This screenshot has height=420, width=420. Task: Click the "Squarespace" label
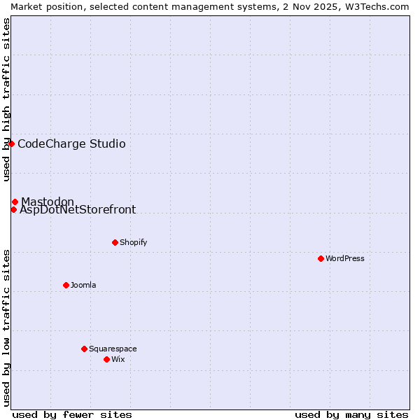(x=113, y=349)
